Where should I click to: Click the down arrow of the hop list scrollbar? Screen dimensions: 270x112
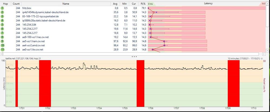click(267, 51)
